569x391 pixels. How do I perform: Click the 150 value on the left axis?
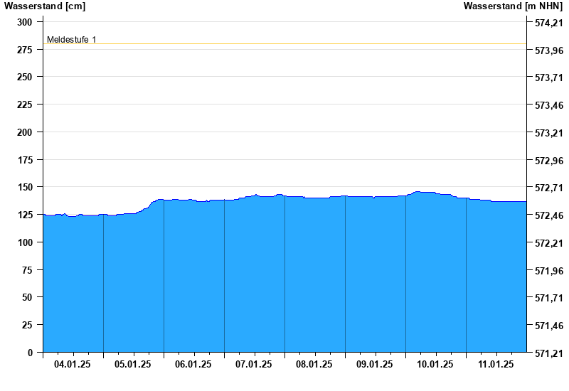[25, 188]
